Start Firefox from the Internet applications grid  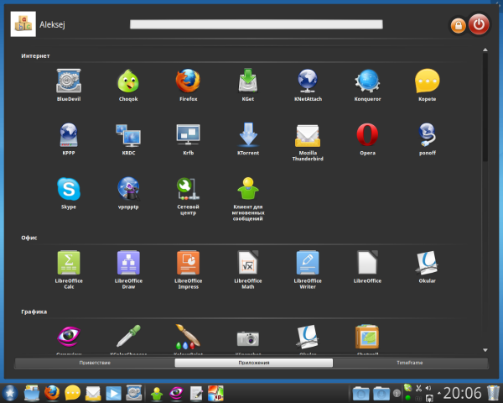pyautogui.click(x=188, y=85)
